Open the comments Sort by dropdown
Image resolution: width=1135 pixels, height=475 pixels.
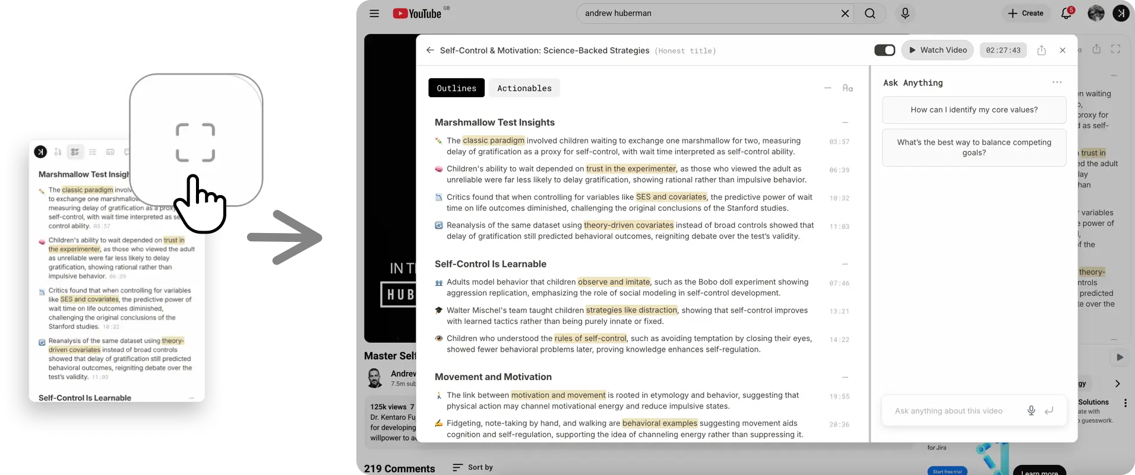coord(473,467)
